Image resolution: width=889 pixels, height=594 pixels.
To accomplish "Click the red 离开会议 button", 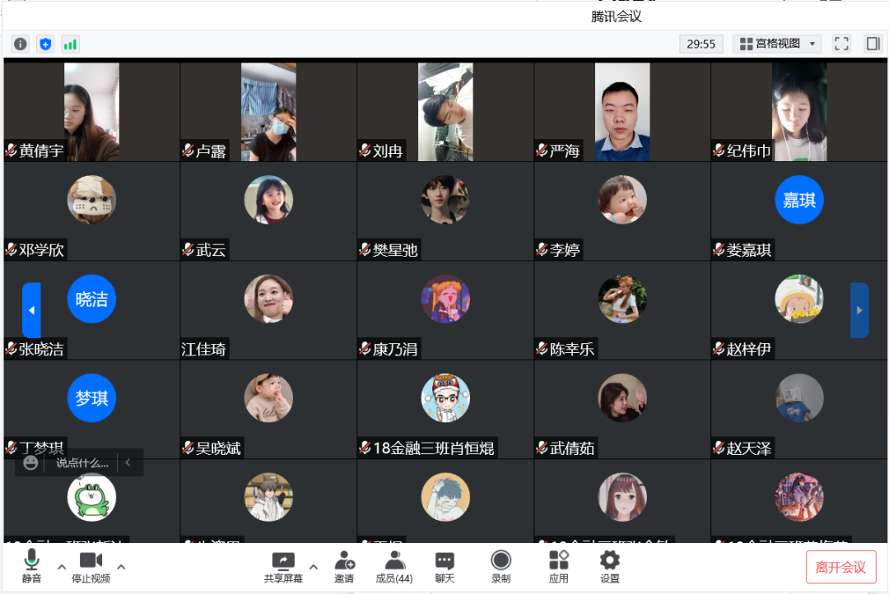I will (x=840, y=568).
